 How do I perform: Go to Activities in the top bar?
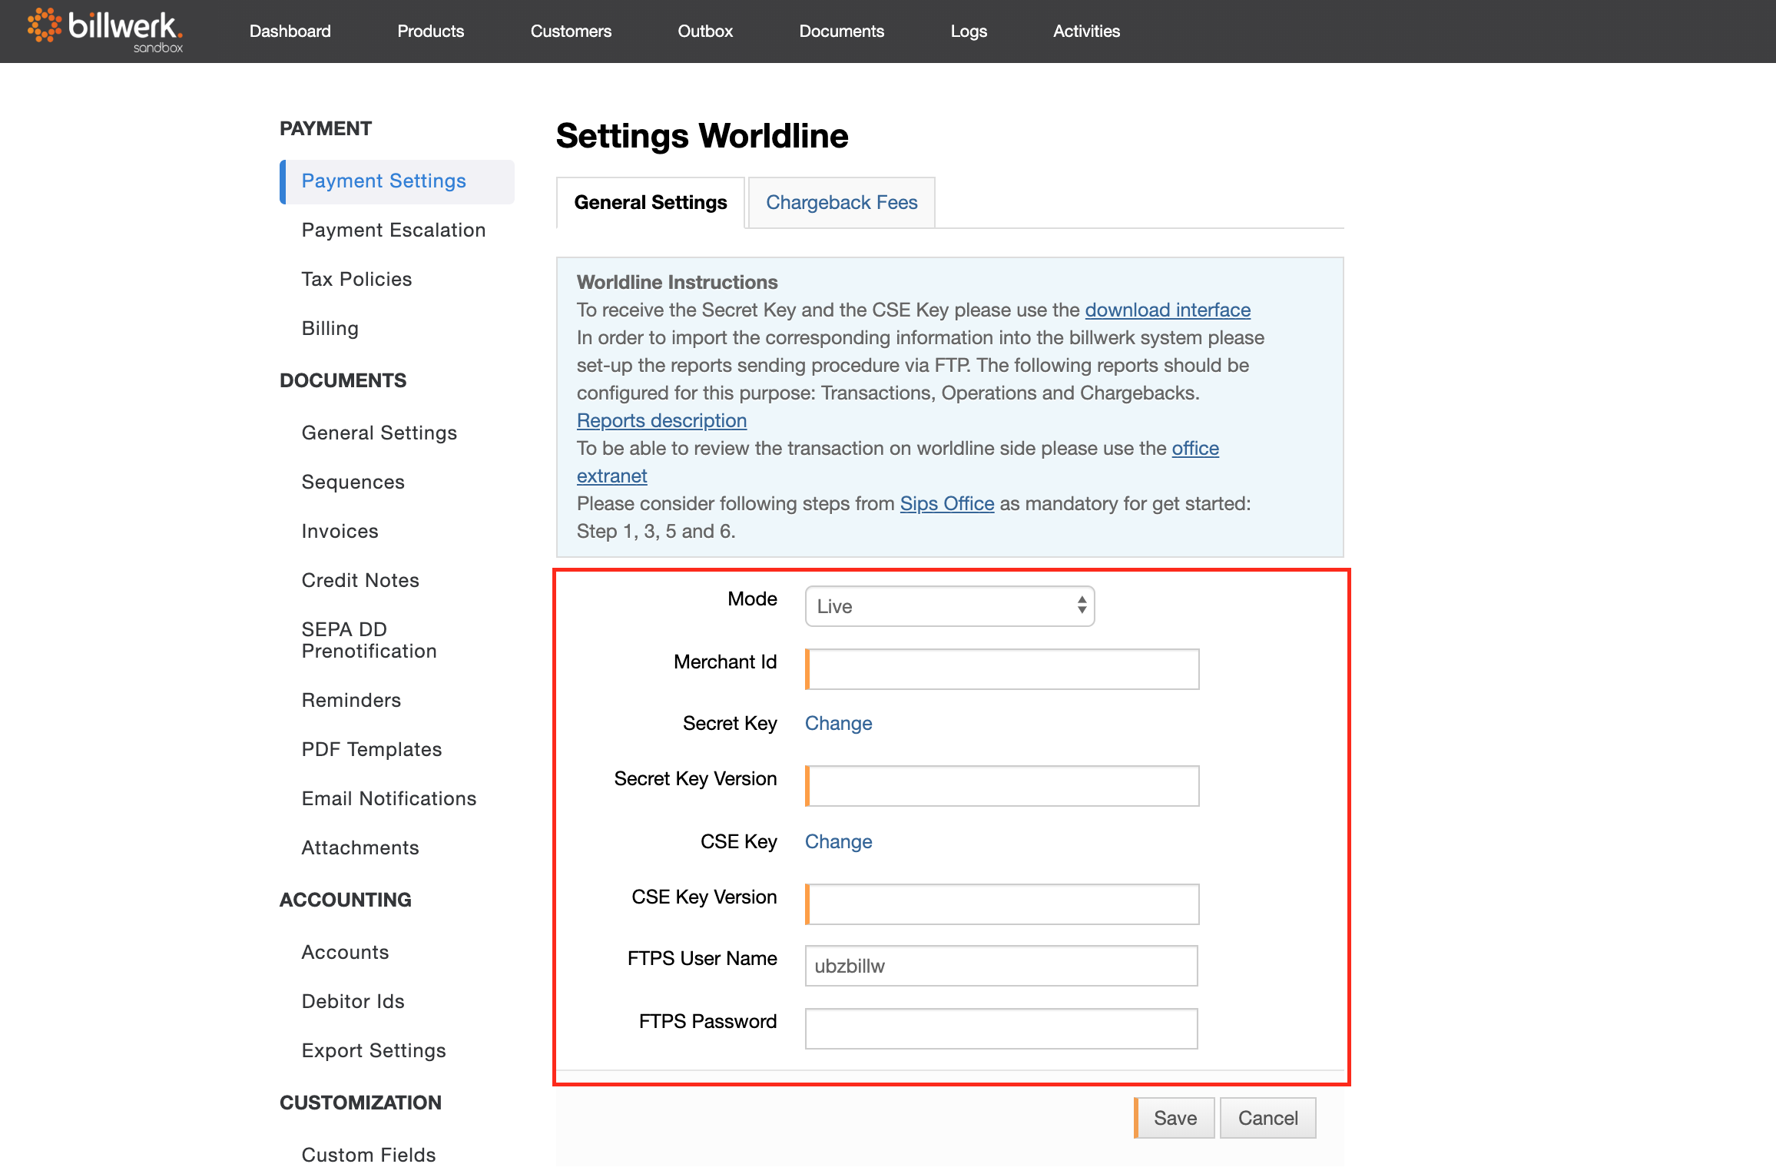pos(1086,32)
